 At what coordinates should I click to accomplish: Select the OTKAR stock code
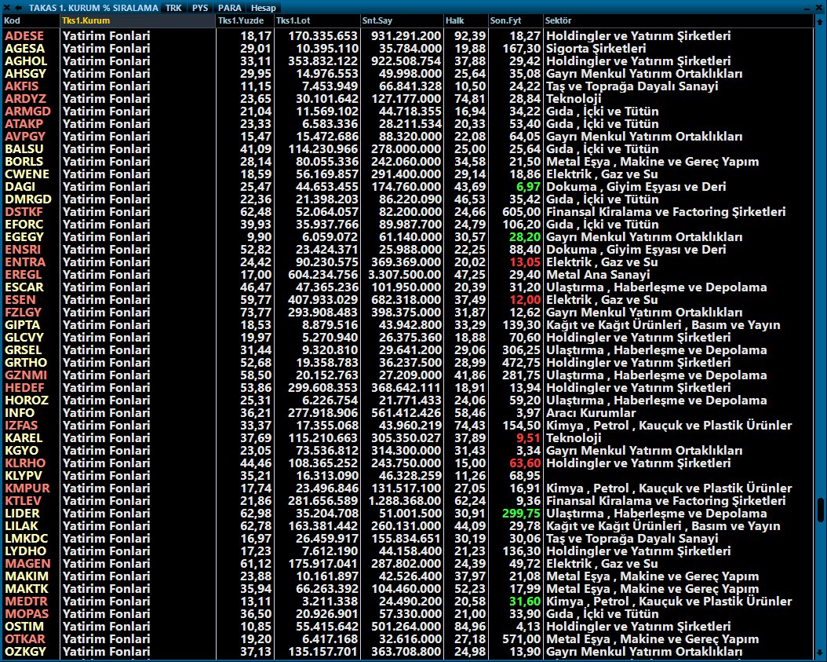(25, 639)
